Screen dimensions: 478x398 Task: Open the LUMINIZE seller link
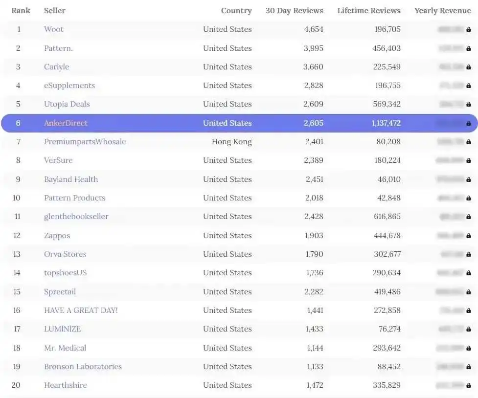[x=62, y=329]
